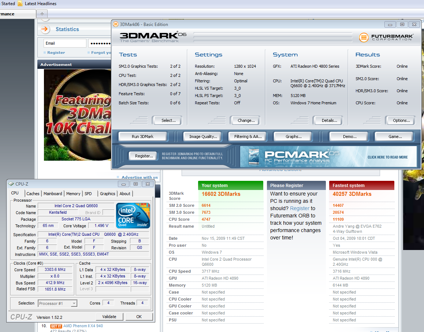Click the RSS feed icon beside Latest Headlines
Screen dimensions: 424x332
click(20, 4)
